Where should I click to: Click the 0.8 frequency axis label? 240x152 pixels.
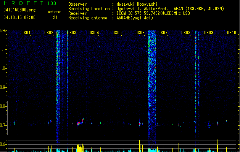tap(3, 106)
